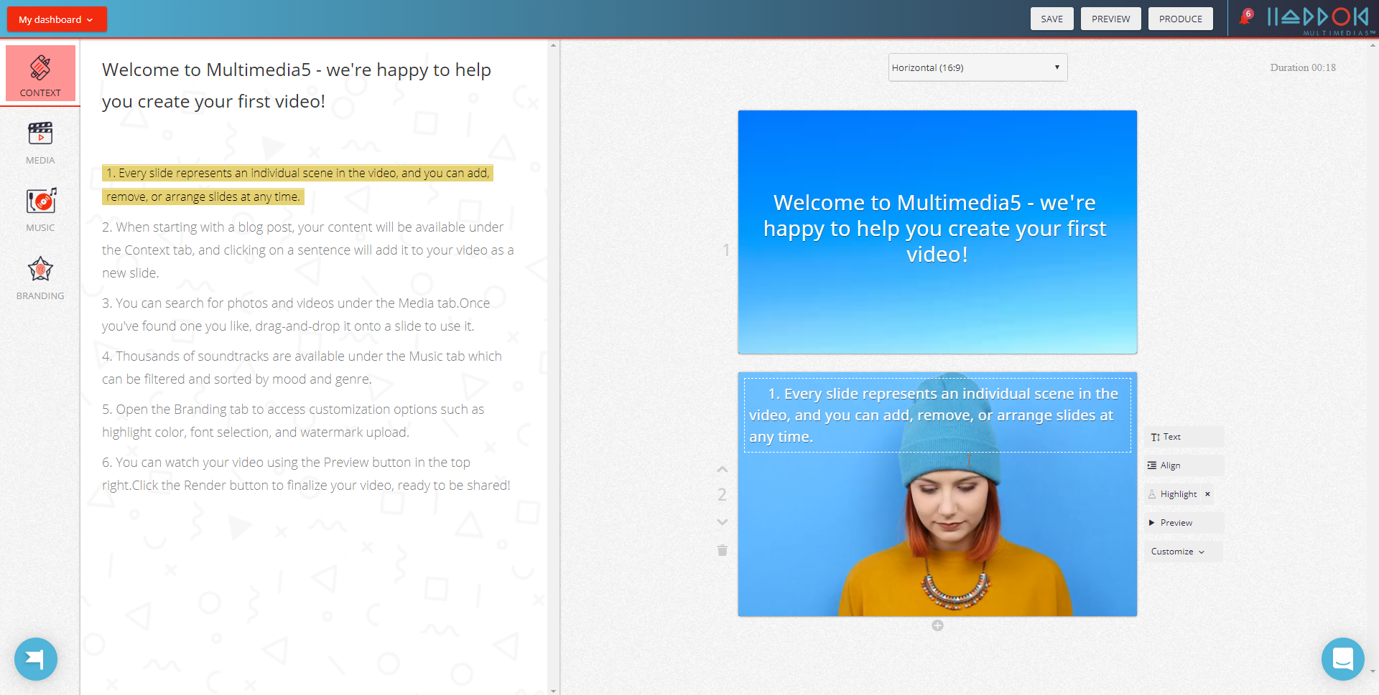The width and height of the screenshot is (1379, 695).
Task: Add sentence '5. Open the Branding tab'
Action: 293,420
